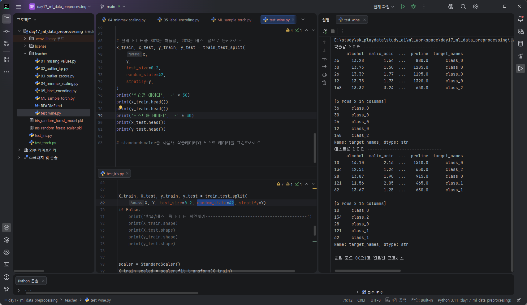This screenshot has width=527, height=305.
Task: Collapse the teacher folder
Action: [x=25, y=54]
